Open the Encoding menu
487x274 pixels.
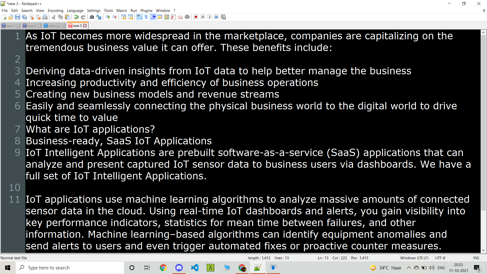(55, 10)
